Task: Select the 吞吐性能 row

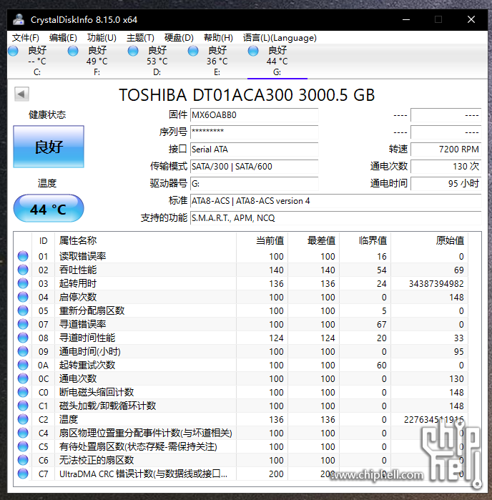Action: [241, 270]
